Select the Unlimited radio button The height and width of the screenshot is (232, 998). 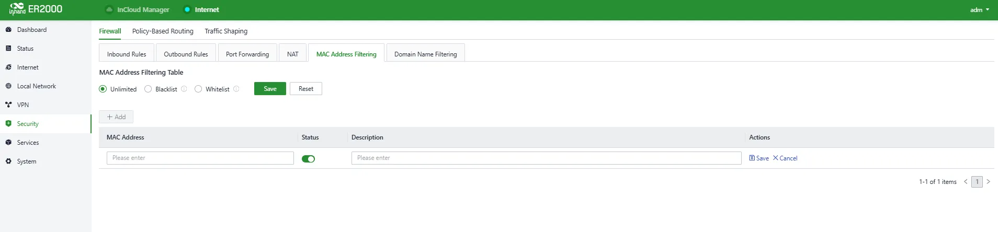click(x=103, y=89)
